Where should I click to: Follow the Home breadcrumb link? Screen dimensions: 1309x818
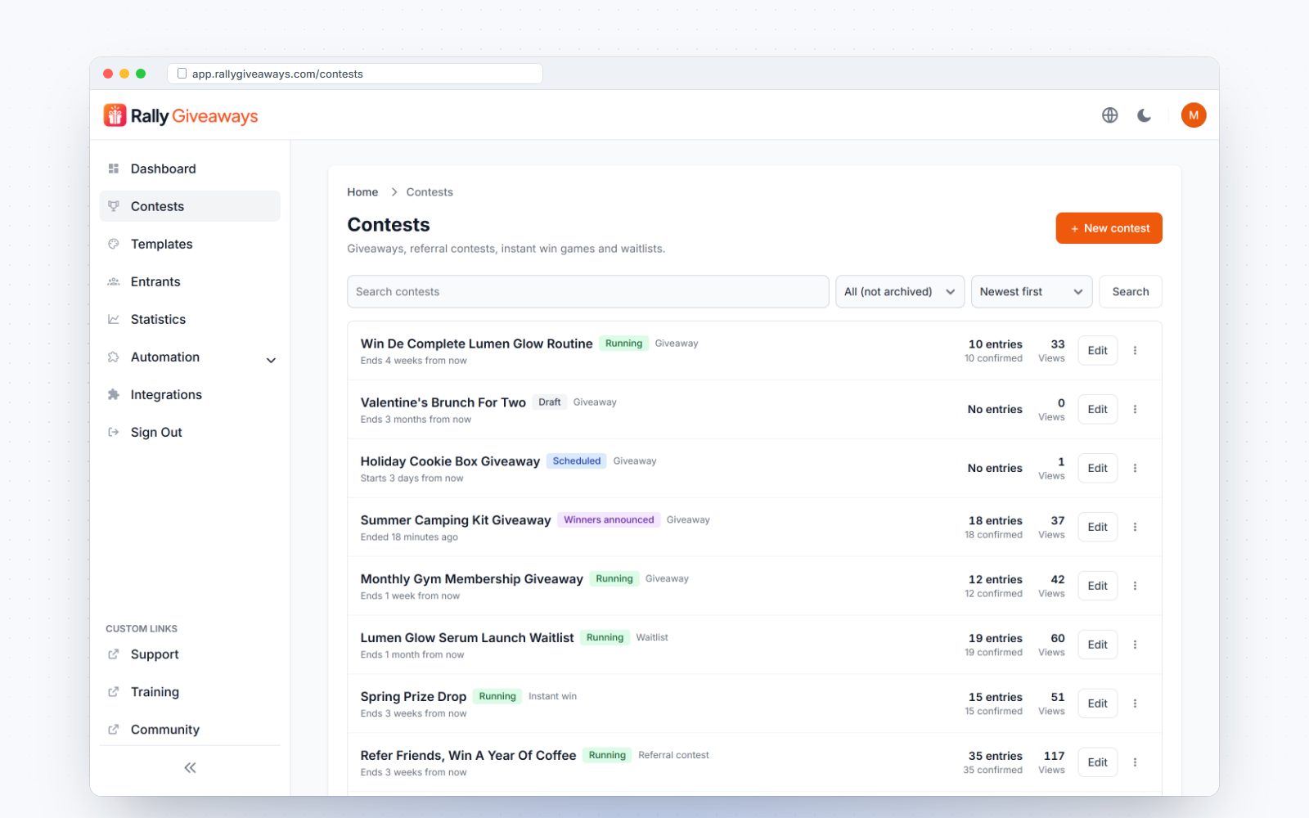[362, 192]
